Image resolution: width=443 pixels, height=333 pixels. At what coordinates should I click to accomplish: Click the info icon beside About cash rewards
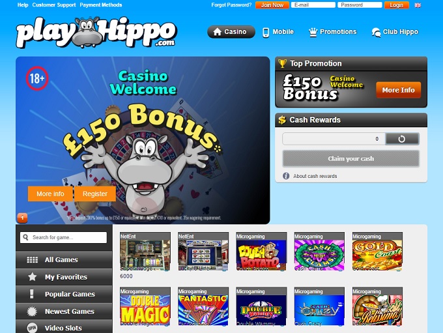[286, 176]
